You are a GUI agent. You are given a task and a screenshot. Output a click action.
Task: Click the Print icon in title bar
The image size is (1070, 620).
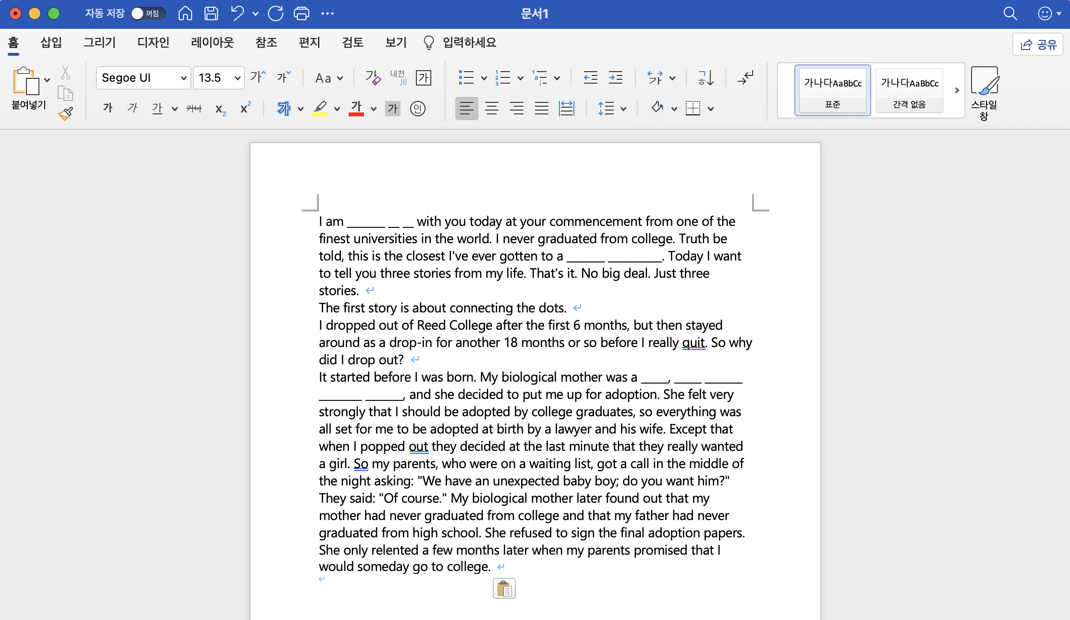pos(301,13)
